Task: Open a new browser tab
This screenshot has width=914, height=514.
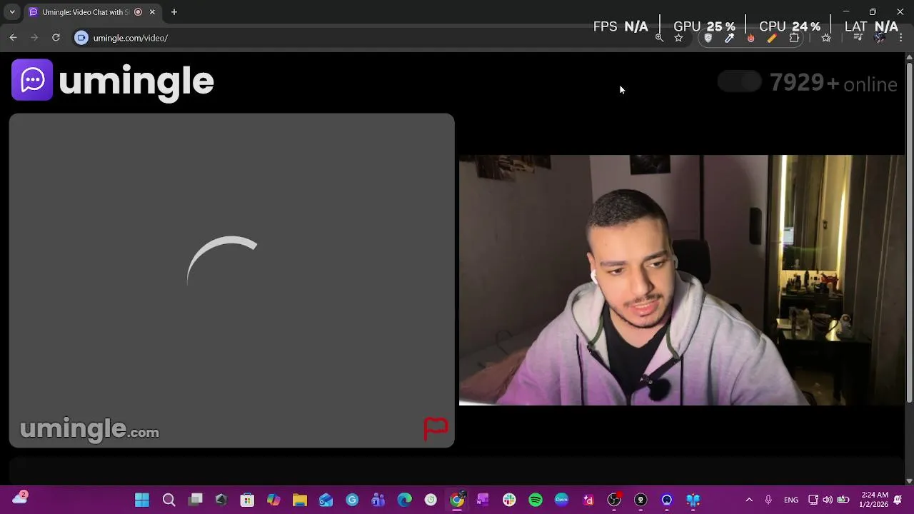Action: pos(174,12)
